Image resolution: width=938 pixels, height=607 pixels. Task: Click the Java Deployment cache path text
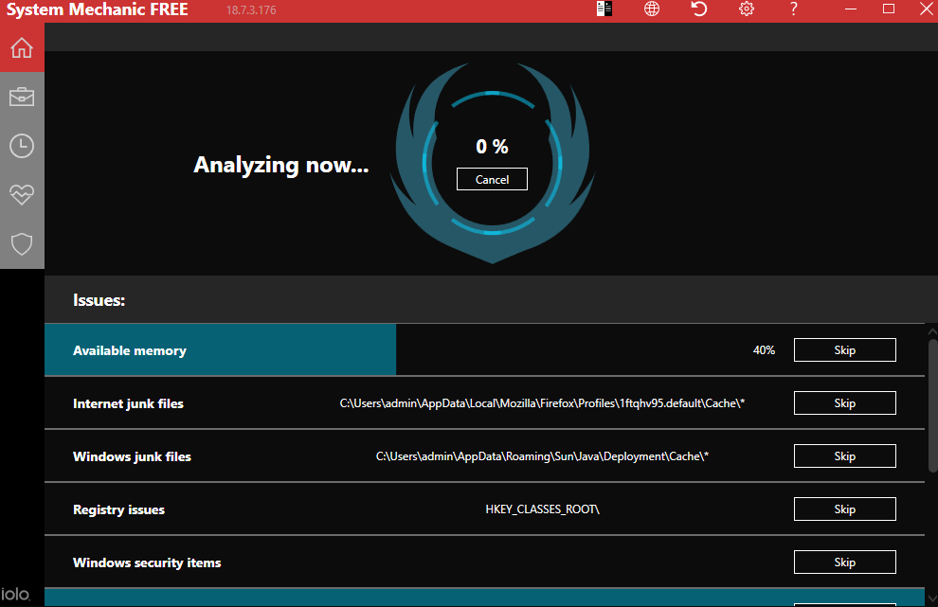(542, 456)
